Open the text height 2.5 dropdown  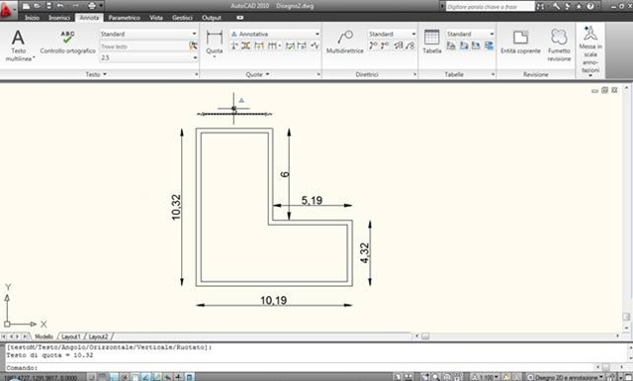click(x=148, y=57)
